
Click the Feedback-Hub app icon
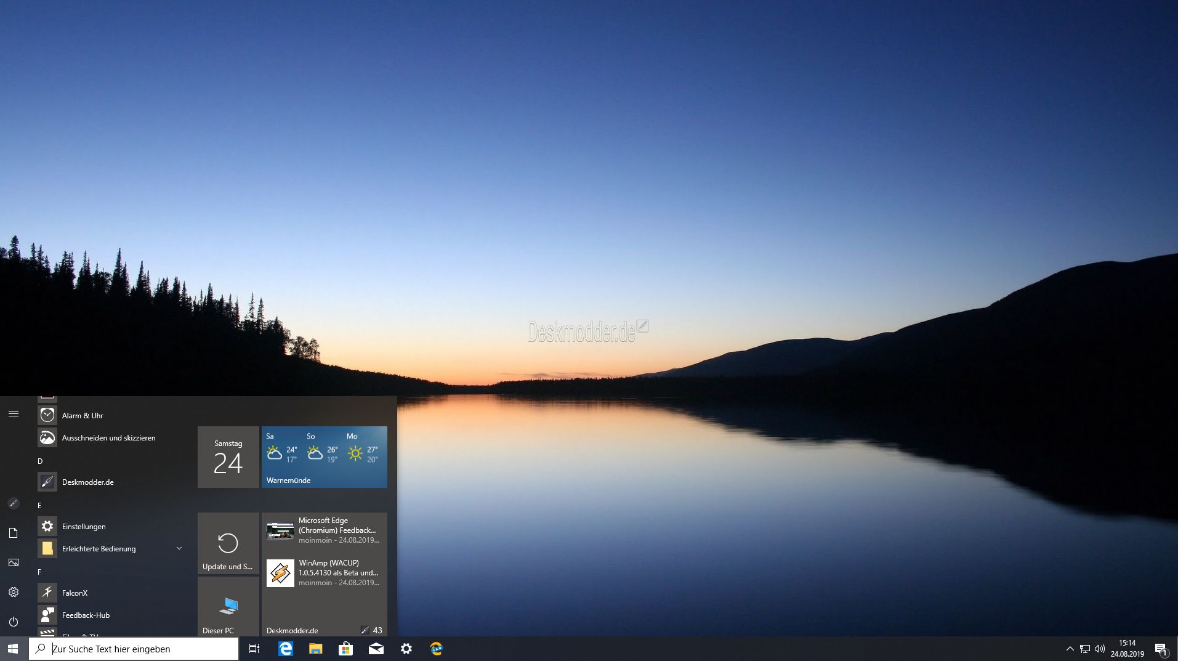(x=47, y=615)
